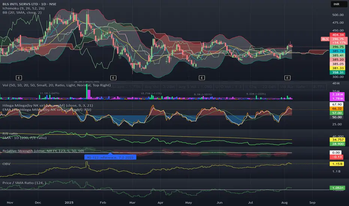Click the P/E ratio indicator label
This screenshot has width=349, height=206.
point(10,134)
